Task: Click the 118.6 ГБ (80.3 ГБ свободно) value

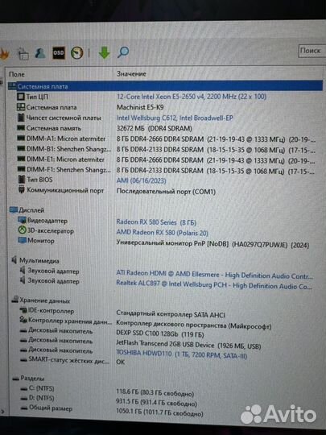Action: (x=155, y=392)
